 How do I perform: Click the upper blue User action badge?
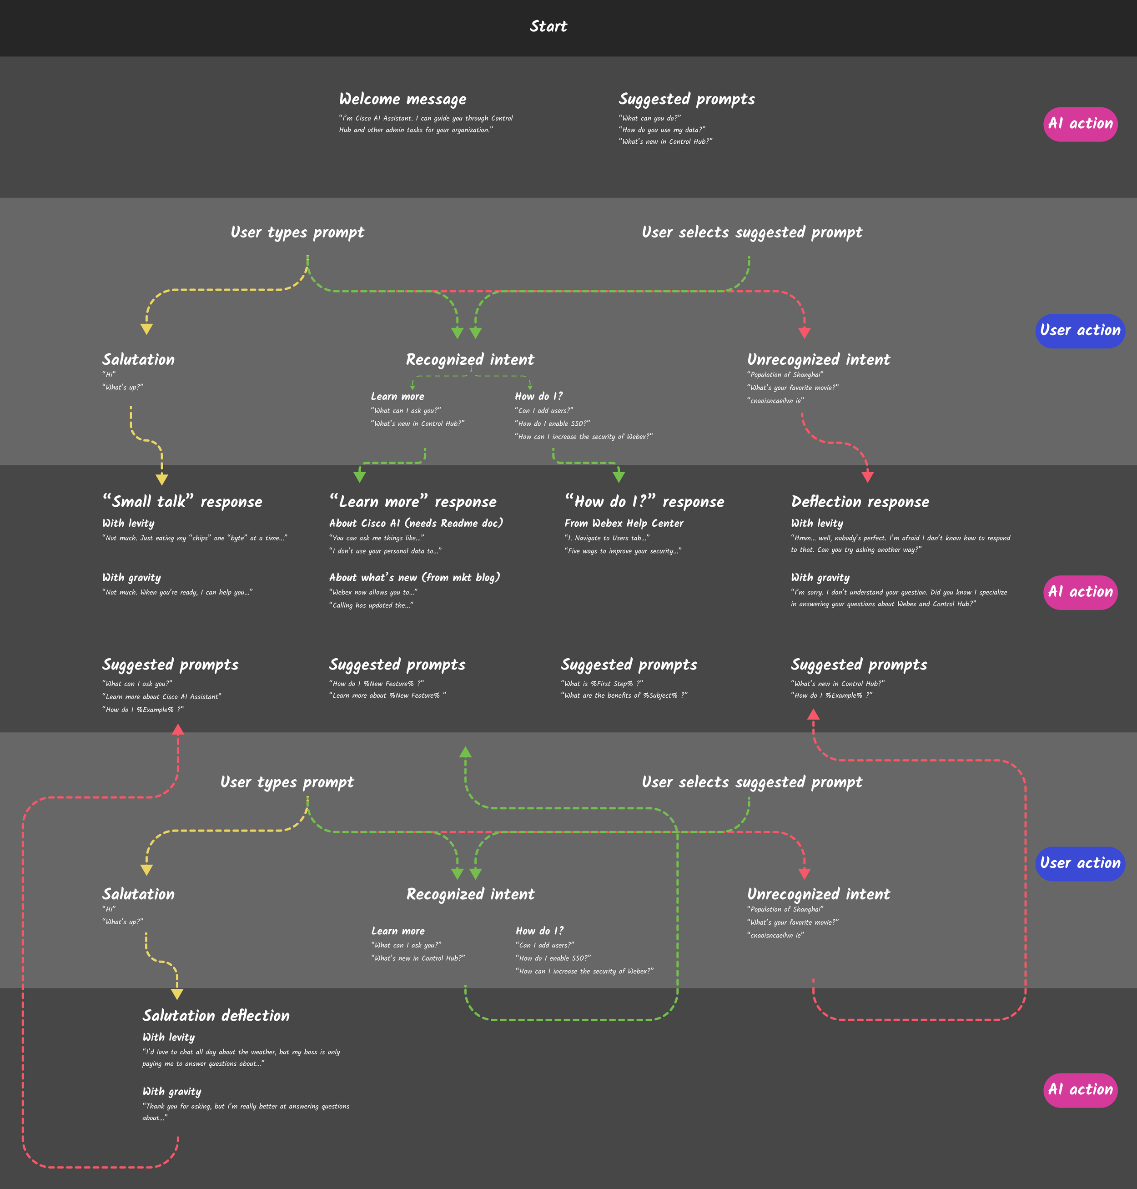tap(1080, 331)
